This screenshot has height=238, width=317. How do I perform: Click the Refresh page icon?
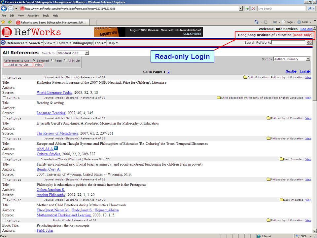point(247,9)
